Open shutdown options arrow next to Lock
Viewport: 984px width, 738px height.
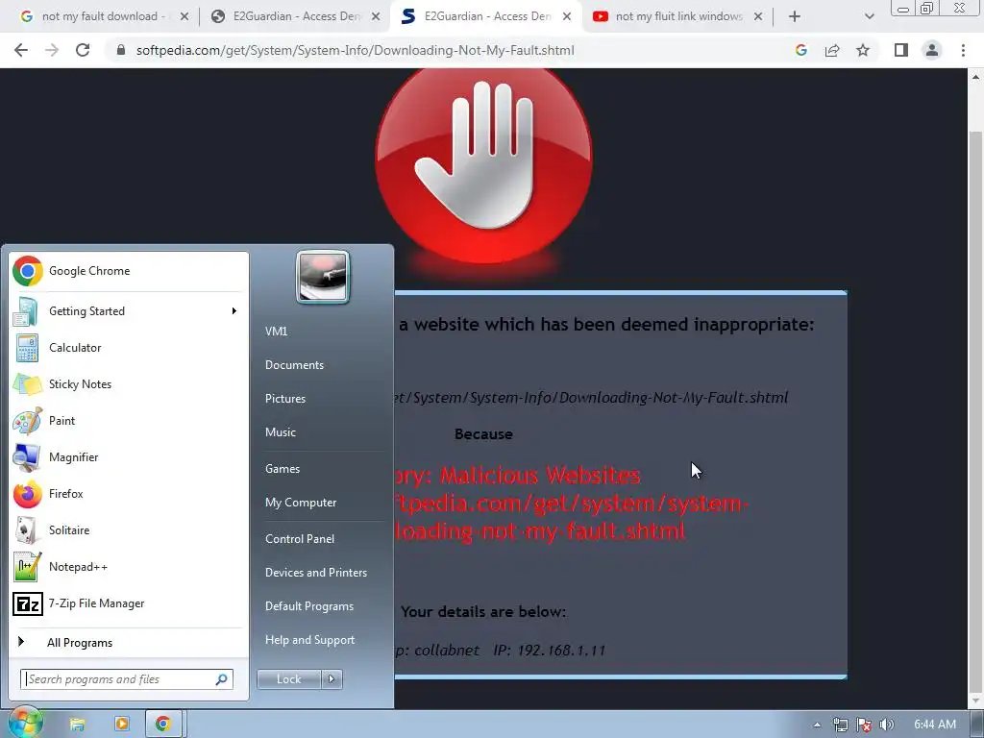pos(332,679)
